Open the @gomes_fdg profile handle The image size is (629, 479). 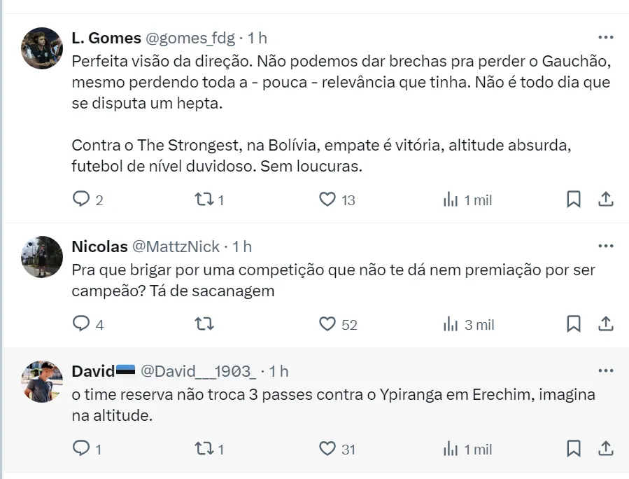pos(190,38)
